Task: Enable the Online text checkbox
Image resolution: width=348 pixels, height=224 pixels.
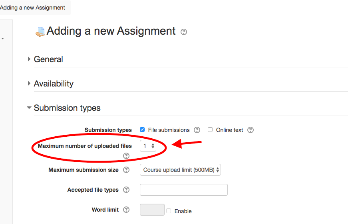Action: 210,130
